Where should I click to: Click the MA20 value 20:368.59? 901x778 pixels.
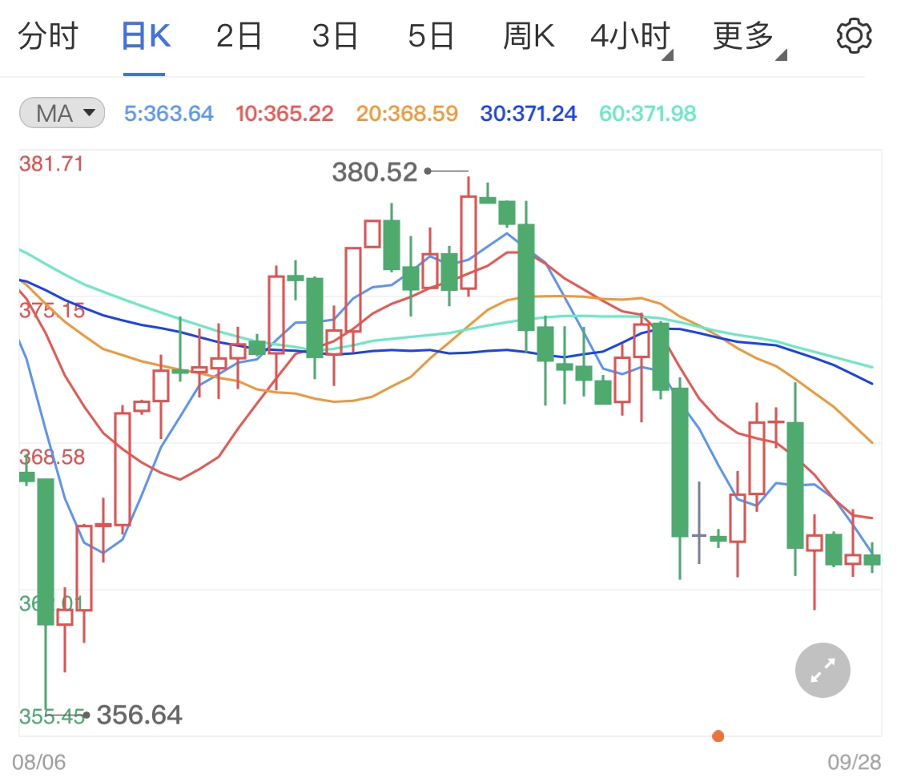(x=407, y=113)
